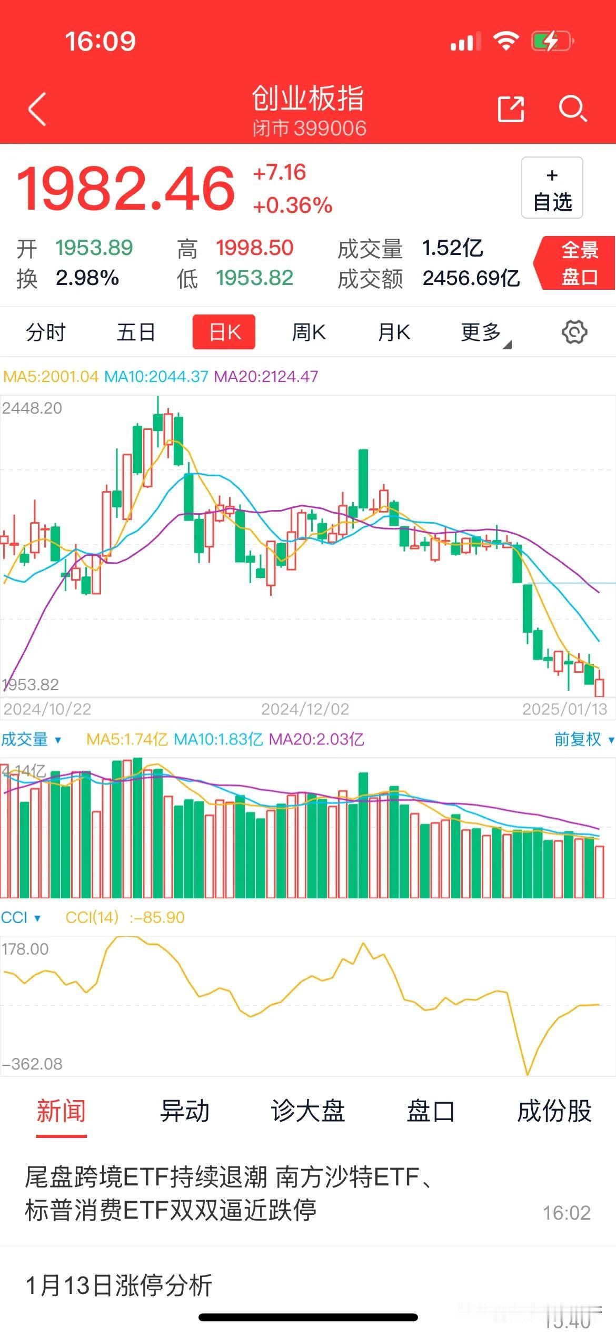Switch to 异动 tab
Viewport: 616px width, 1334px height.
click(185, 1111)
